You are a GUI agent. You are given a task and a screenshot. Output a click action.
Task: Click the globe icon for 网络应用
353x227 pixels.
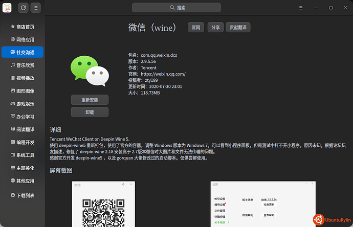13,39
